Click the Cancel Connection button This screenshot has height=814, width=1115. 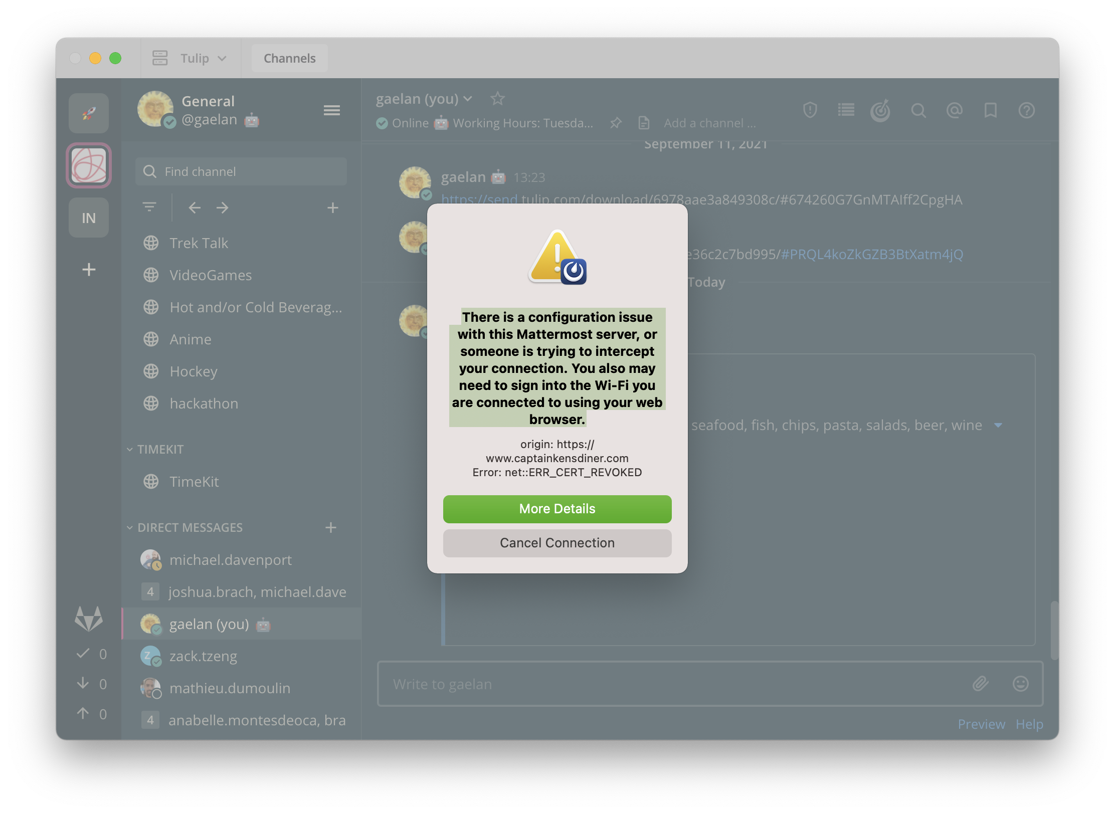557,543
